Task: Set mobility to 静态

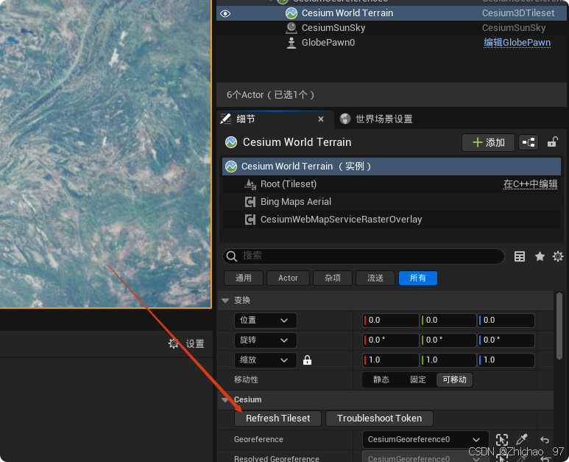Action: 381,380
